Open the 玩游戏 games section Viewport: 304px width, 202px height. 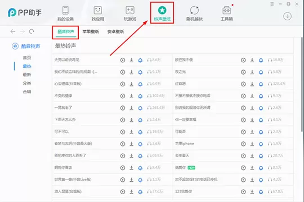(130, 13)
